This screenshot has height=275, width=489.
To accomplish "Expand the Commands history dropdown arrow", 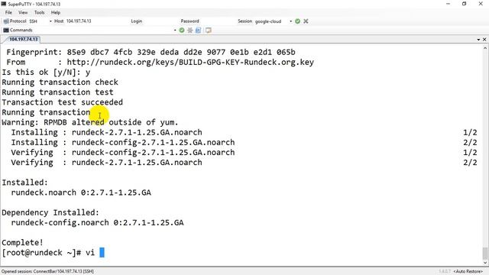I will [175, 31].
